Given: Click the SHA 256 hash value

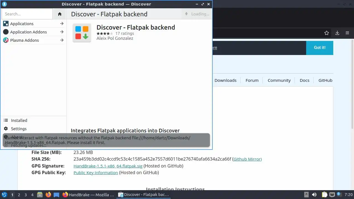Looking at the screenshot, I should coord(152,159).
